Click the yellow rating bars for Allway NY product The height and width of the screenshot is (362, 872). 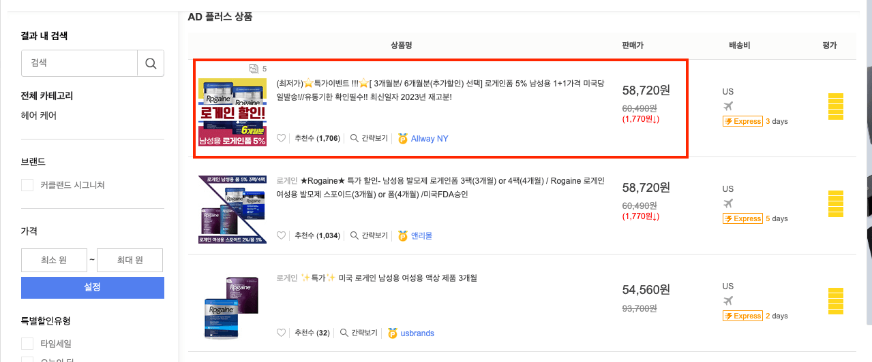[x=836, y=107]
